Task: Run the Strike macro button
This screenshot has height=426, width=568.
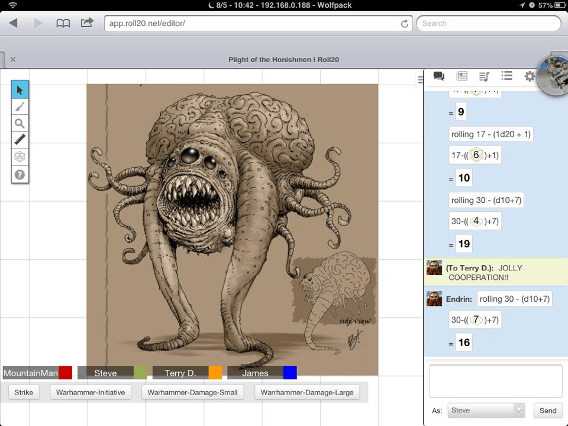Action: (x=24, y=392)
